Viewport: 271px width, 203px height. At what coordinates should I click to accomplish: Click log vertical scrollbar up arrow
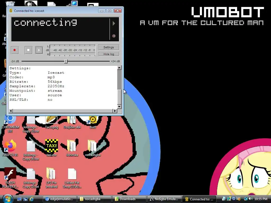pyautogui.click(x=119, y=68)
